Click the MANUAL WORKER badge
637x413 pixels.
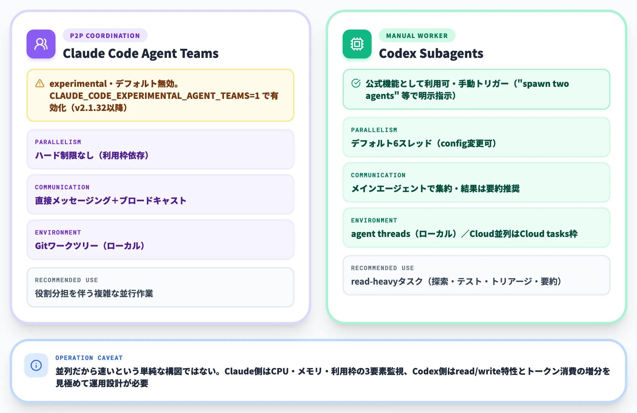(417, 36)
